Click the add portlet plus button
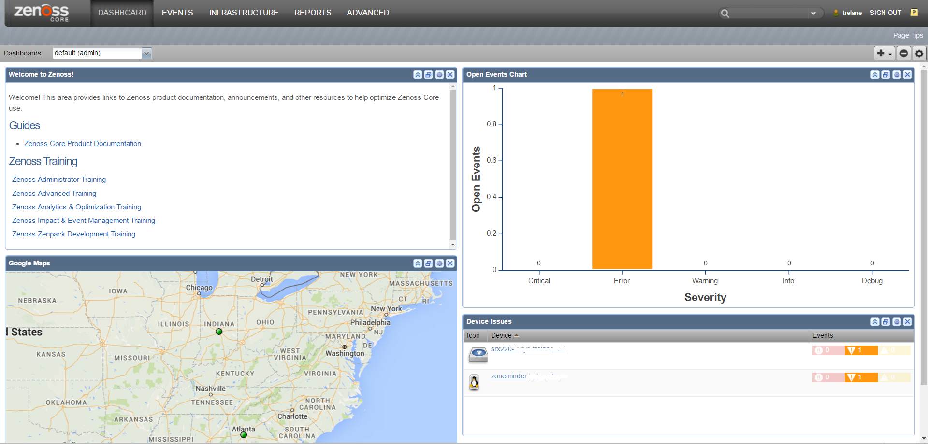The height and width of the screenshot is (444, 928). [x=884, y=53]
